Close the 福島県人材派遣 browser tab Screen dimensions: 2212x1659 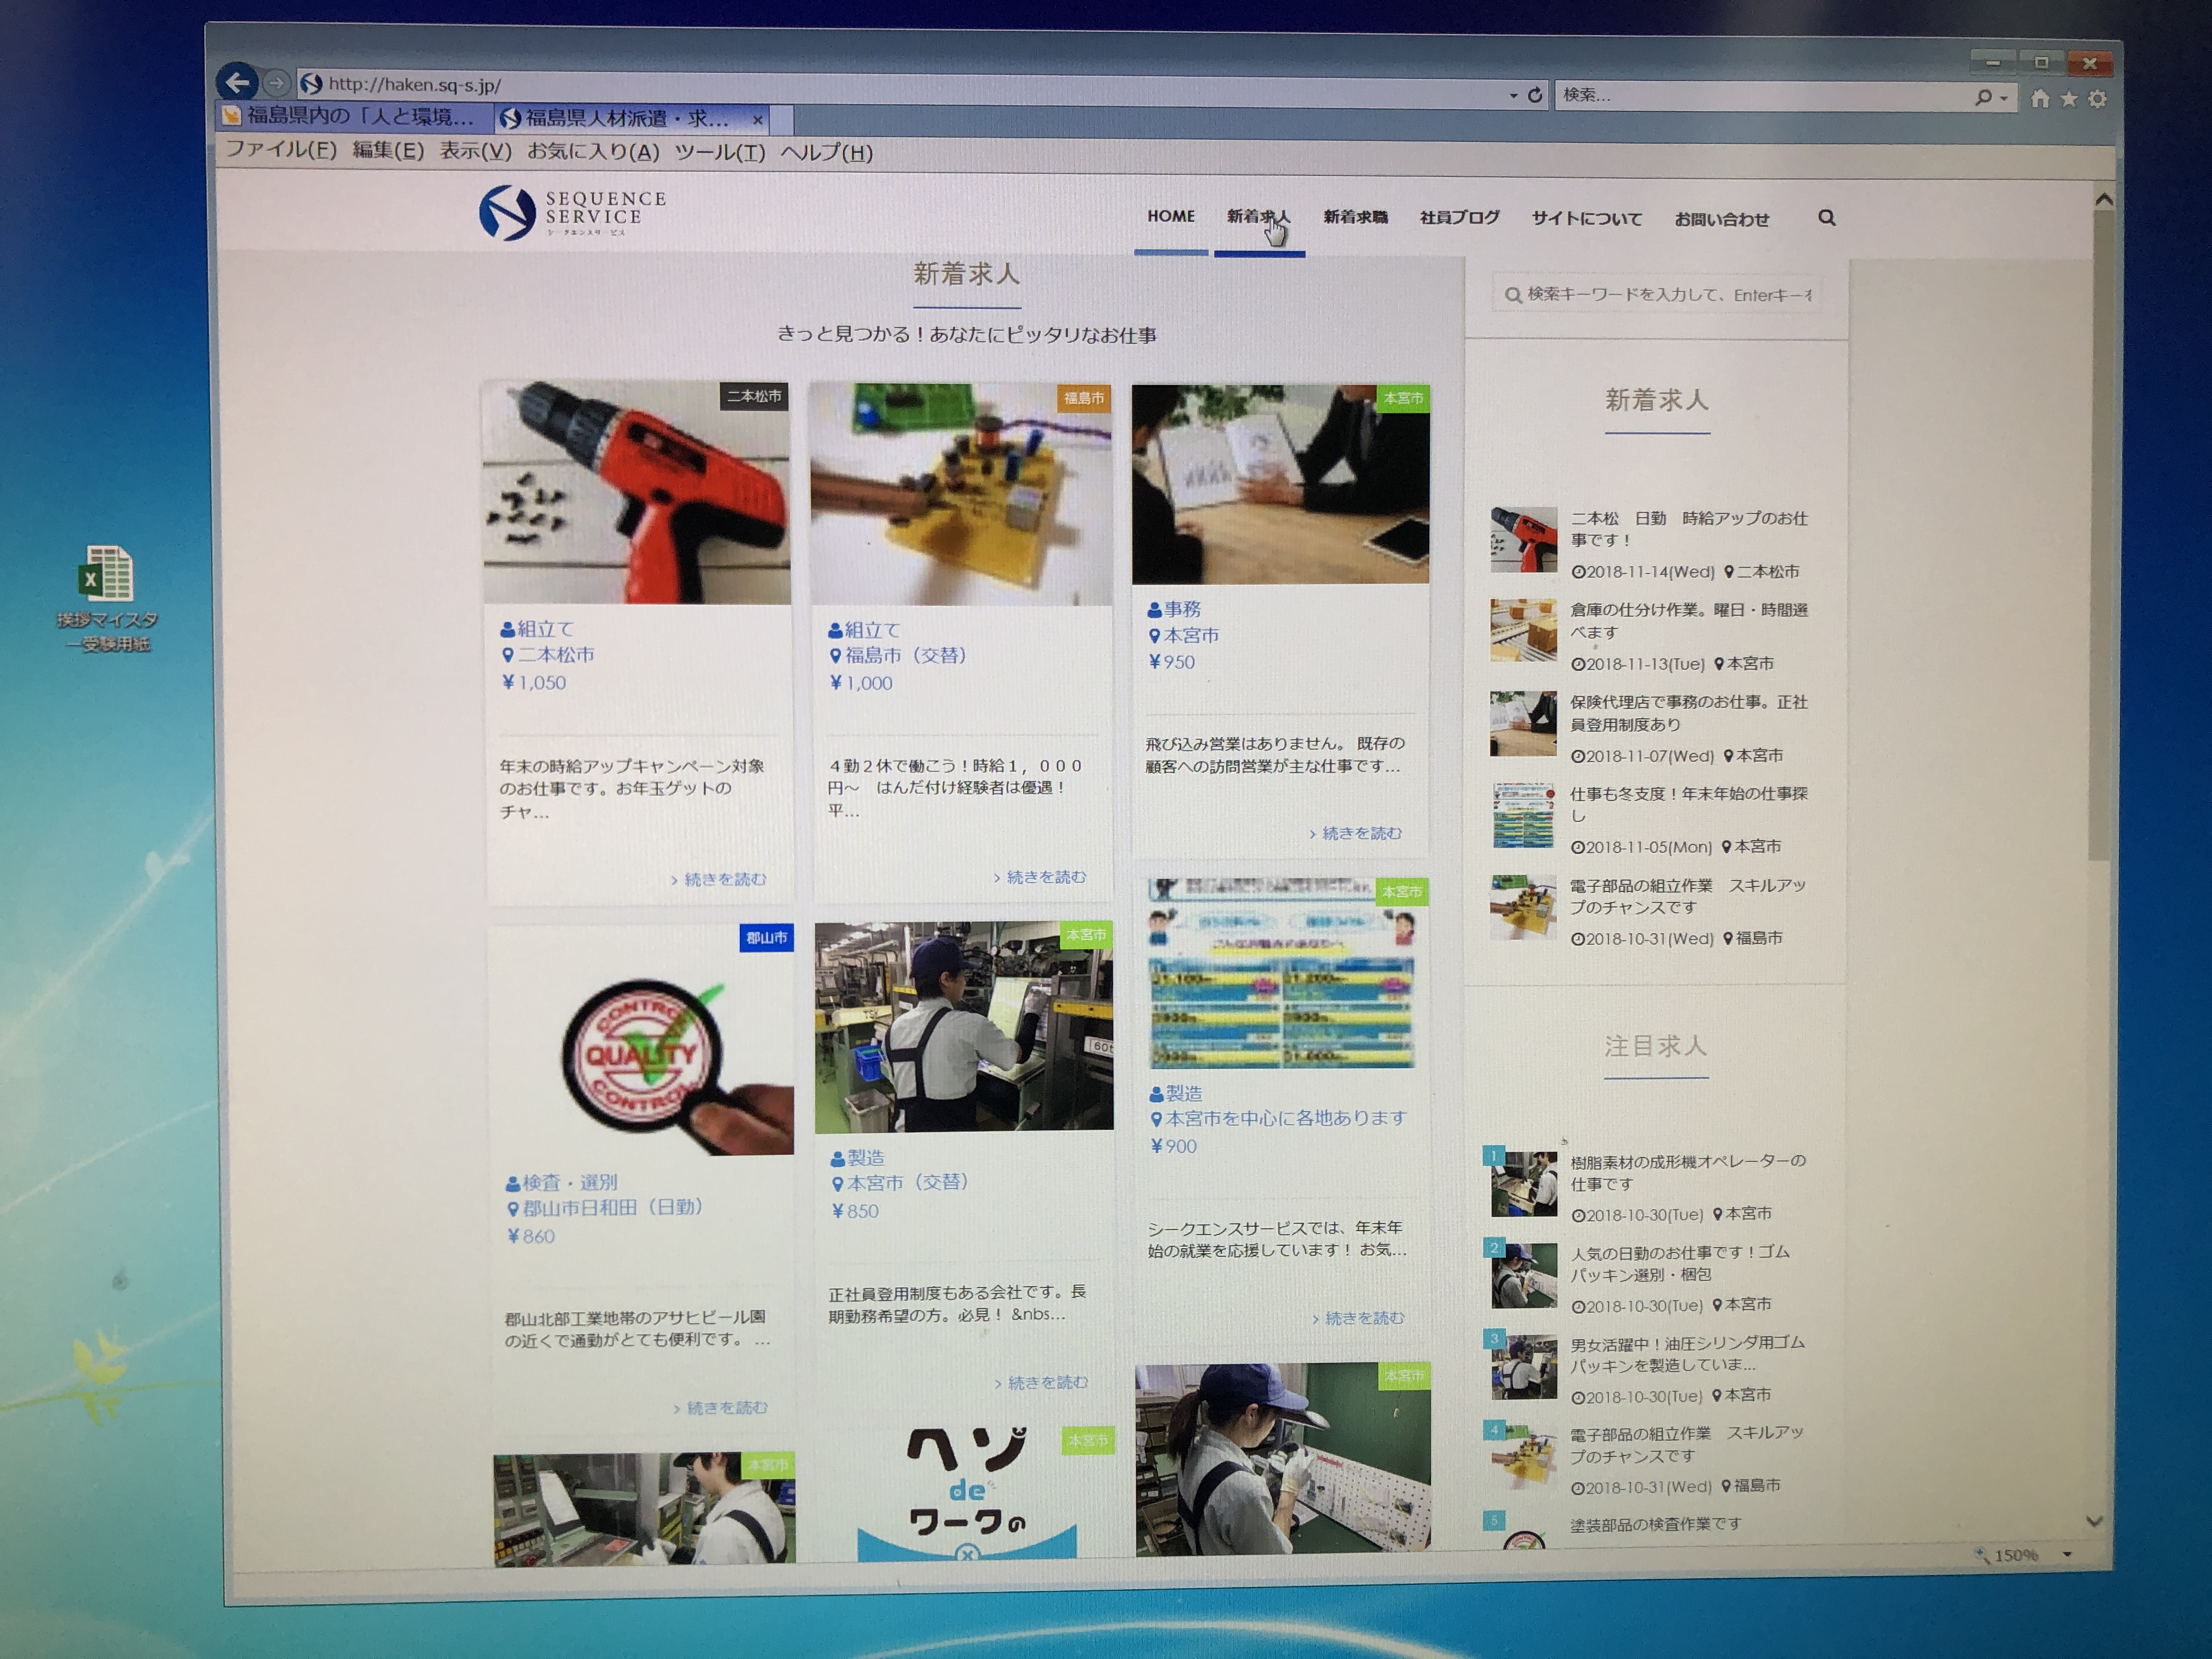tap(758, 120)
